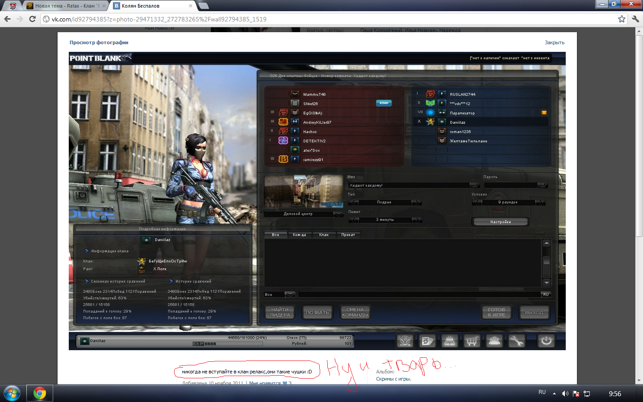Click the clan emblem icon in game toolbar

click(405, 341)
